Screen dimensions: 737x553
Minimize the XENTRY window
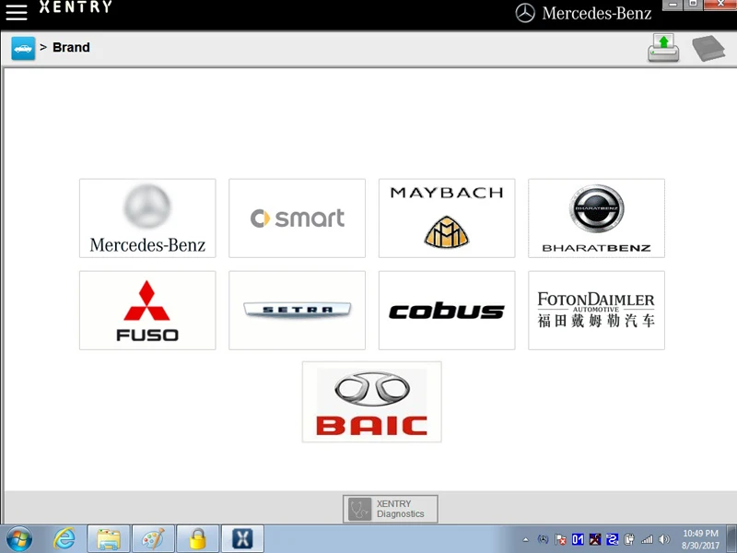pyautogui.click(x=673, y=5)
